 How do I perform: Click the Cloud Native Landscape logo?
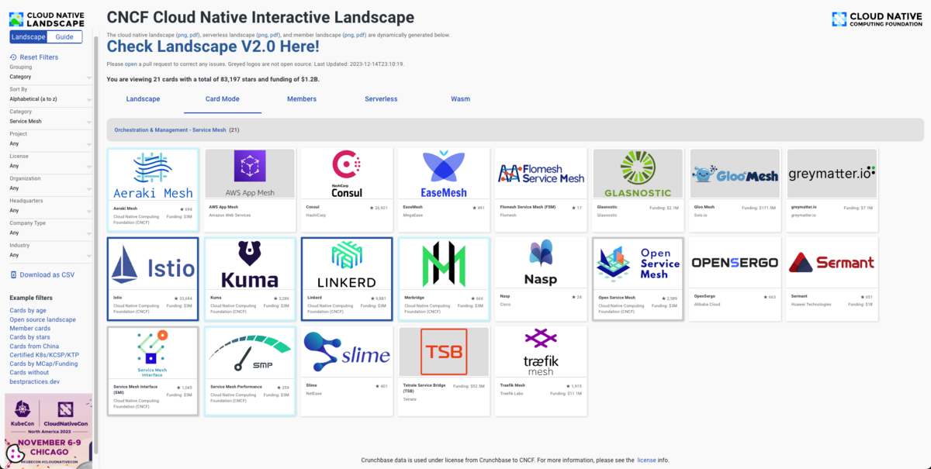click(x=46, y=19)
